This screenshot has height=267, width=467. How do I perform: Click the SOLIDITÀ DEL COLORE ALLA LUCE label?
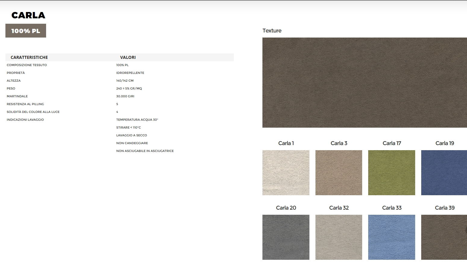(x=33, y=112)
